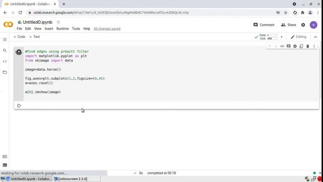The height and width of the screenshot is (182, 323).
Task: Open the code snippets sidebar icon
Action: coord(5,62)
